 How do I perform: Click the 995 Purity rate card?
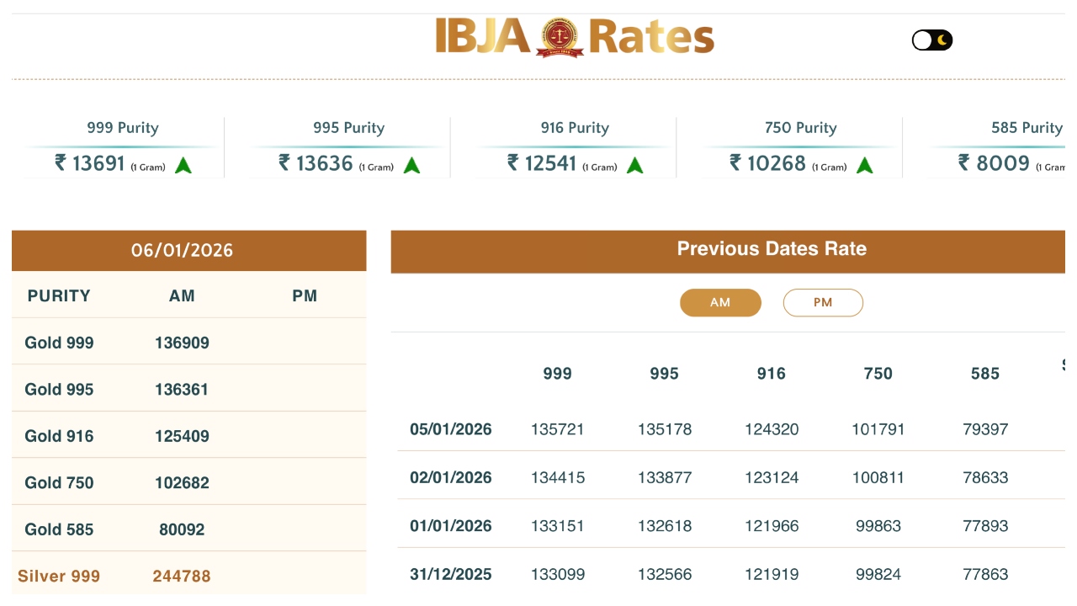click(x=348, y=147)
